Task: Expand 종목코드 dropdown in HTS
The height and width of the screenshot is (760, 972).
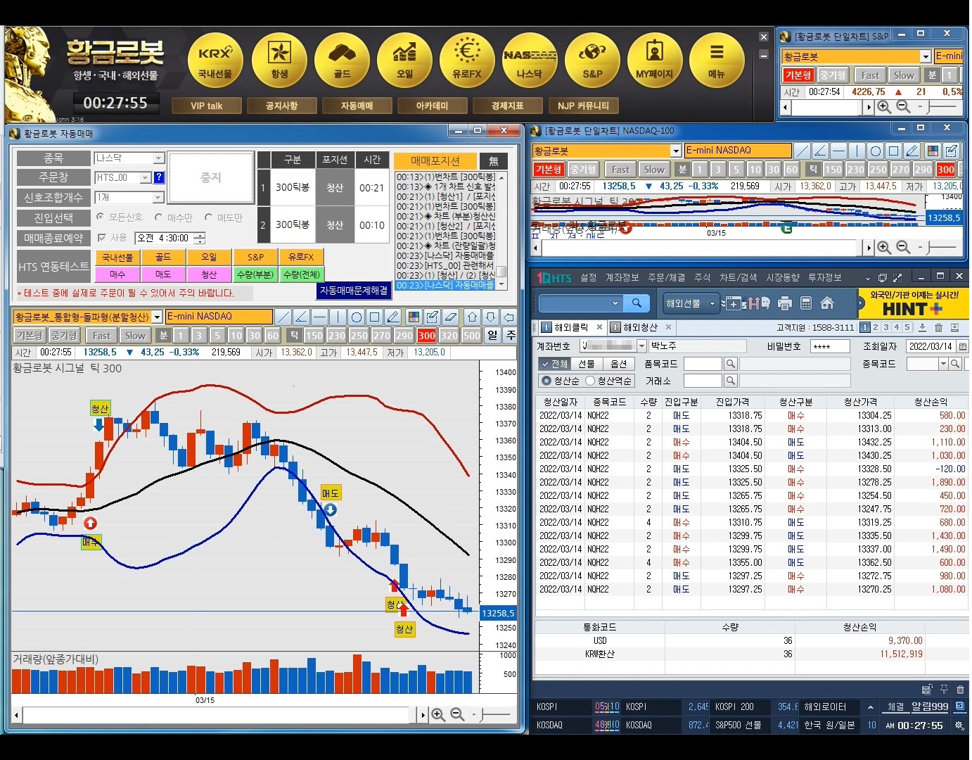Action: tap(943, 364)
